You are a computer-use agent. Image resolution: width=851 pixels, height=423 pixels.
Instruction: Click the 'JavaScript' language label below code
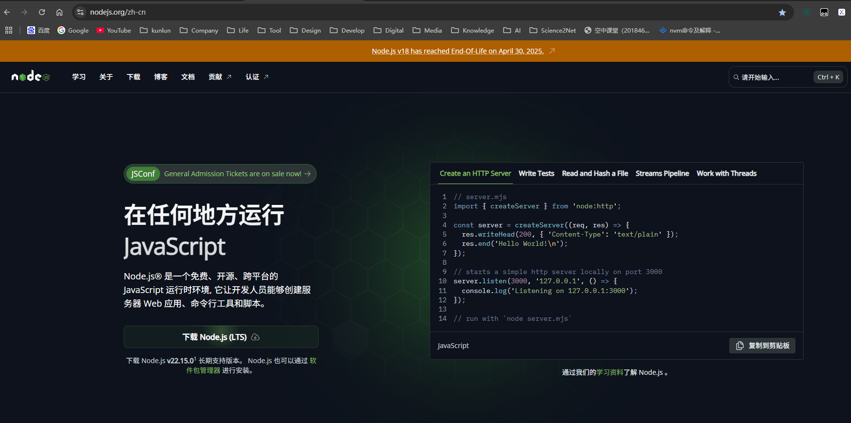[453, 346]
